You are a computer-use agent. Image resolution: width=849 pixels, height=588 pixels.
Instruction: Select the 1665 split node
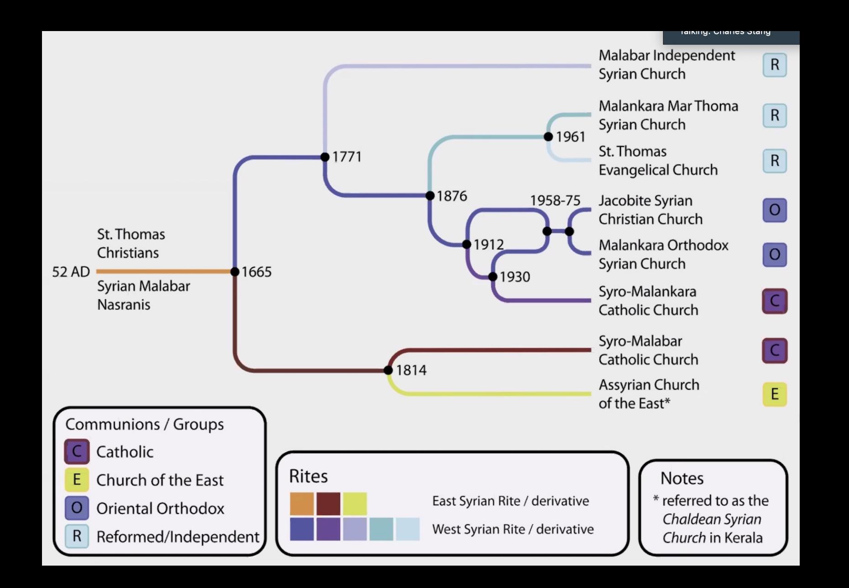[235, 272]
